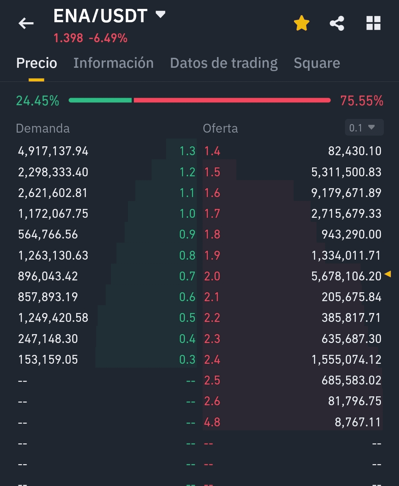Select the 1.4 ask price level
The width and height of the screenshot is (399, 486).
point(212,151)
